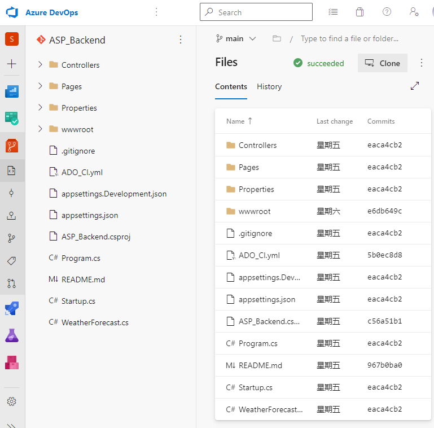The image size is (434, 428).
Task: Open the Commits sidebar icon
Action: (11, 193)
